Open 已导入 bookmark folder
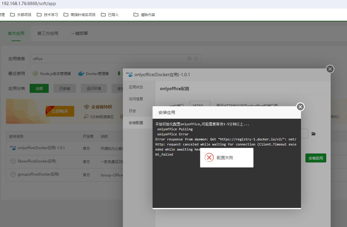The height and width of the screenshot is (227, 347). pyautogui.click(x=110, y=15)
